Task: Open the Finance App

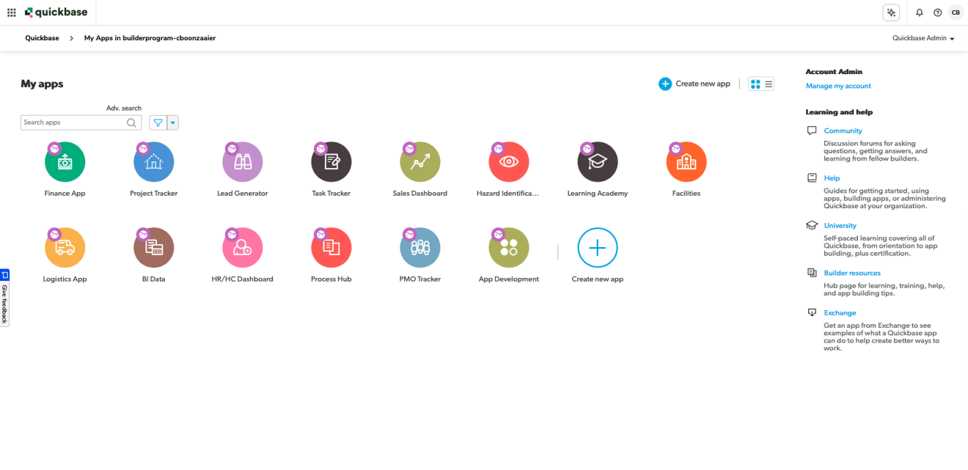Action: [65, 161]
